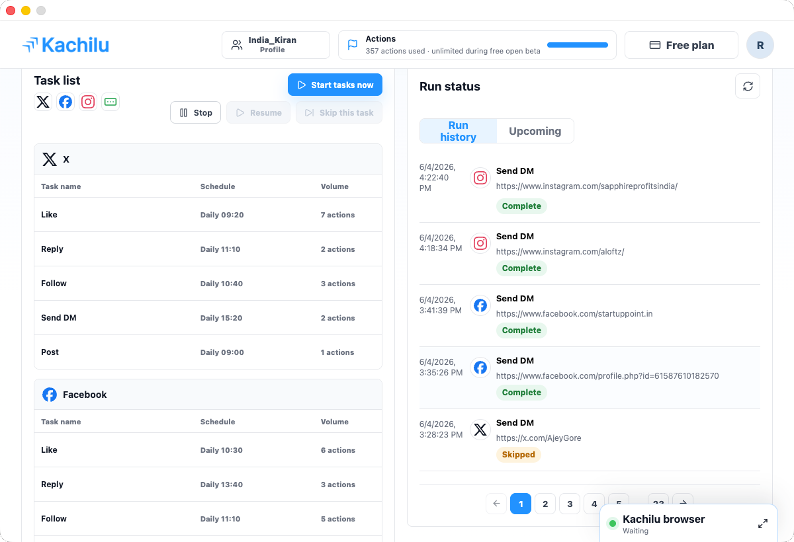Screen dimensions: 794x542
Task: Switch to the Upcoming tab
Action: pyautogui.click(x=535, y=131)
